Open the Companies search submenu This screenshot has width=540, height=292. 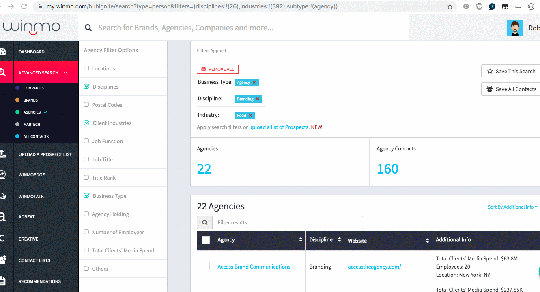pyautogui.click(x=34, y=88)
